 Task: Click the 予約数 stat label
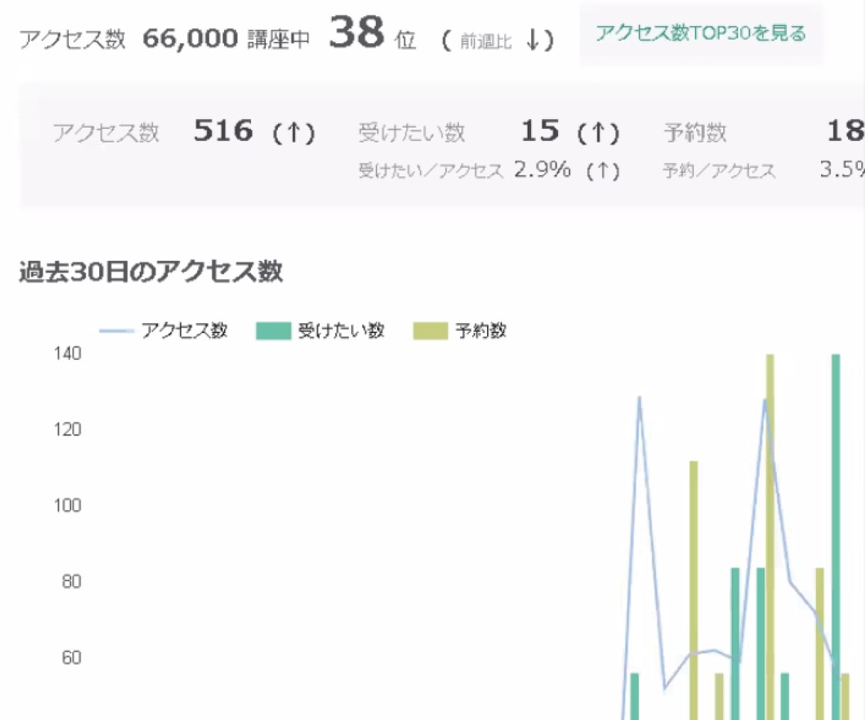tap(695, 133)
